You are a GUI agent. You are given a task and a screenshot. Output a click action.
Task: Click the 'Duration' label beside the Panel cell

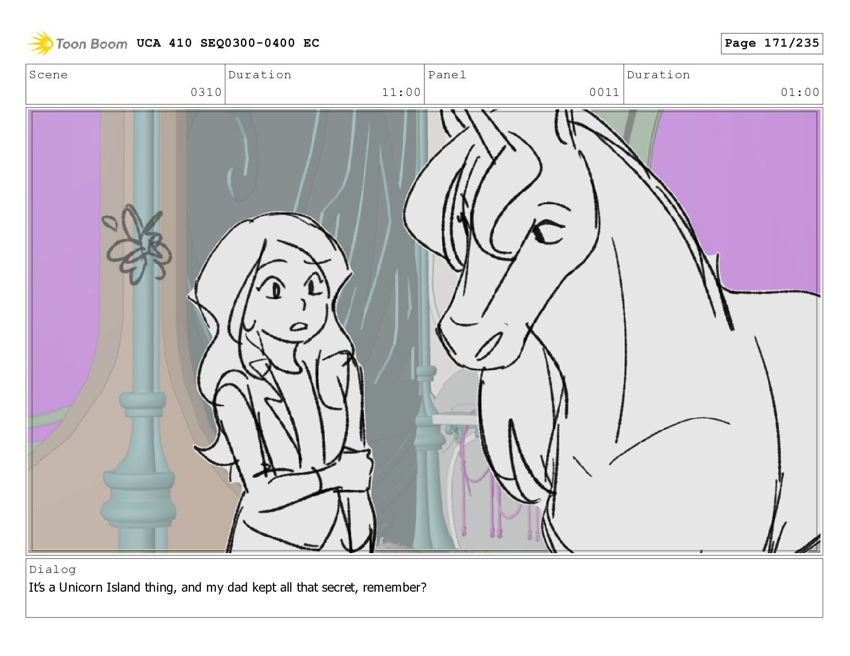pos(658,75)
